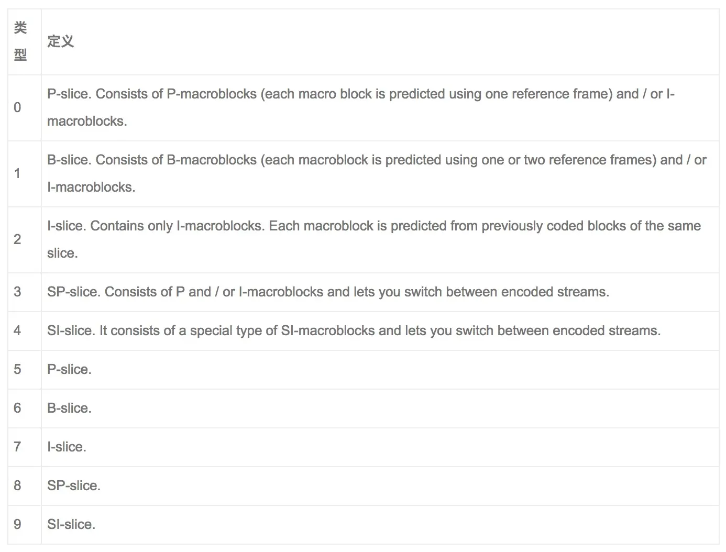Click the B-slice macroblocks definition text
The width and height of the screenshot is (726, 552).
[377, 173]
